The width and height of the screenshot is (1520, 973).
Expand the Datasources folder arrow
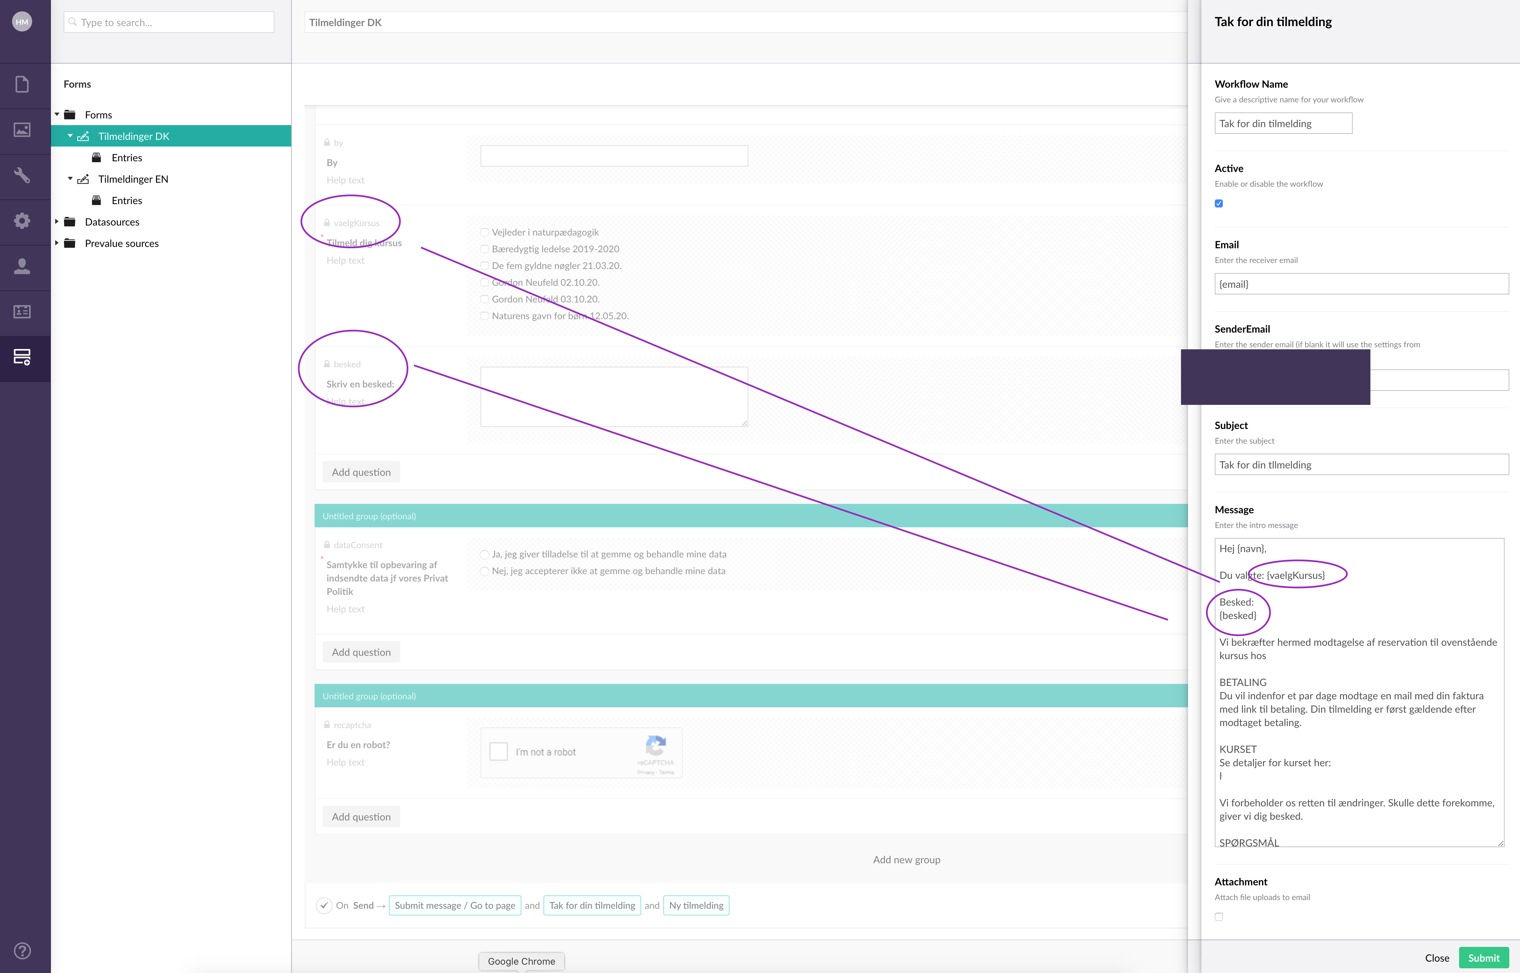pyautogui.click(x=57, y=222)
